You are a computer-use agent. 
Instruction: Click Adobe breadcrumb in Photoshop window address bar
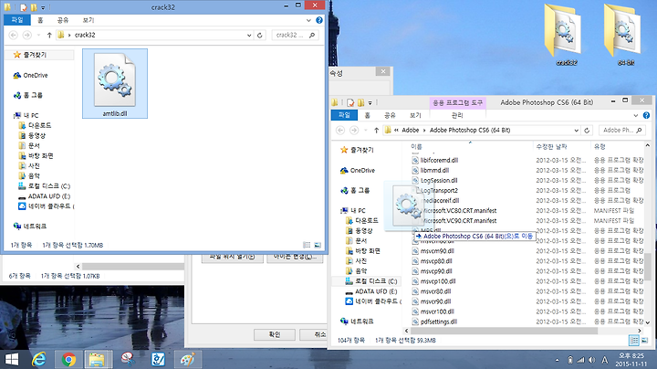click(411, 131)
